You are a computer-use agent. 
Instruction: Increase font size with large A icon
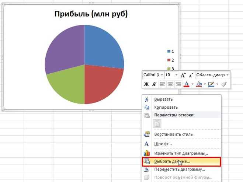(x=183, y=75)
